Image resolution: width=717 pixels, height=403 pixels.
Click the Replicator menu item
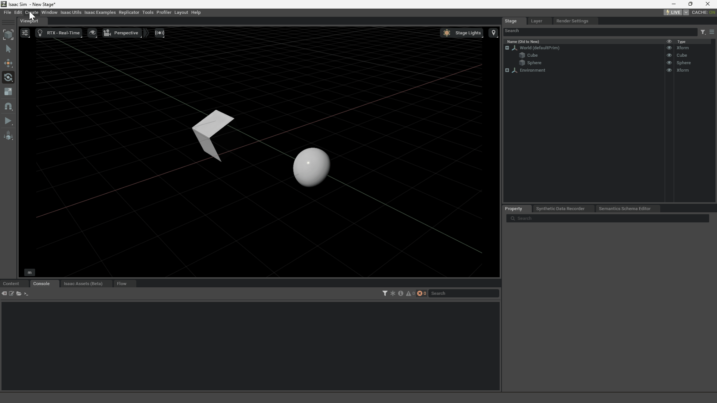coord(128,12)
